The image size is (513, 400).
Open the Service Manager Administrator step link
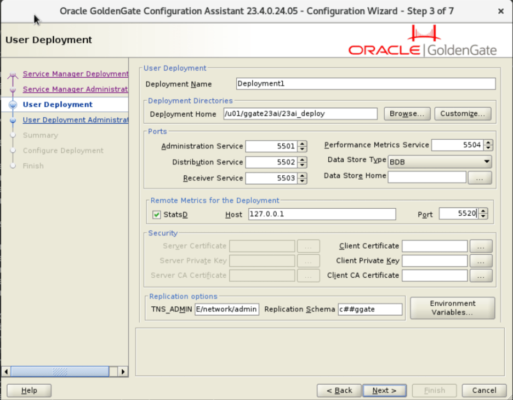(x=75, y=89)
